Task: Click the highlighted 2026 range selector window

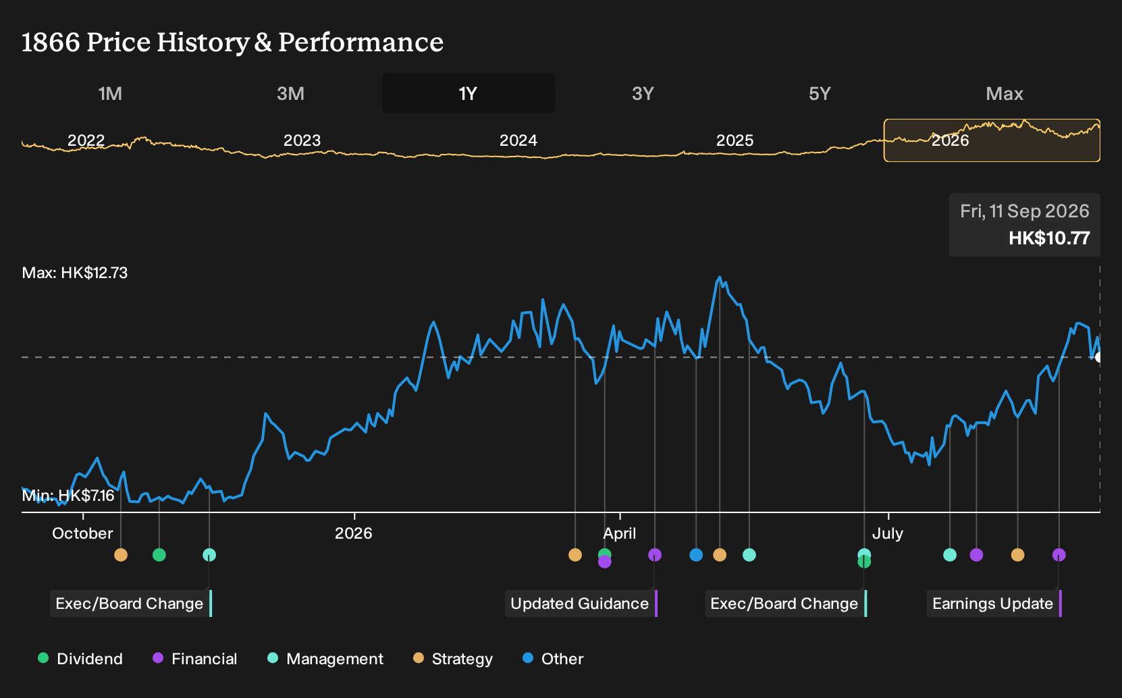Action: (992, 140)
